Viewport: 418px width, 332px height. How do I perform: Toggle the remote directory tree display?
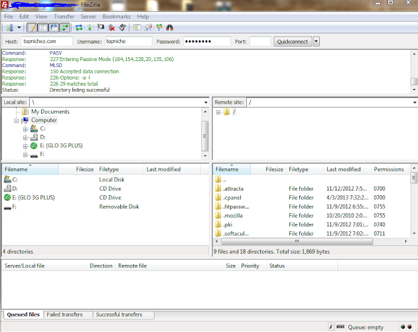coord(54,27)
